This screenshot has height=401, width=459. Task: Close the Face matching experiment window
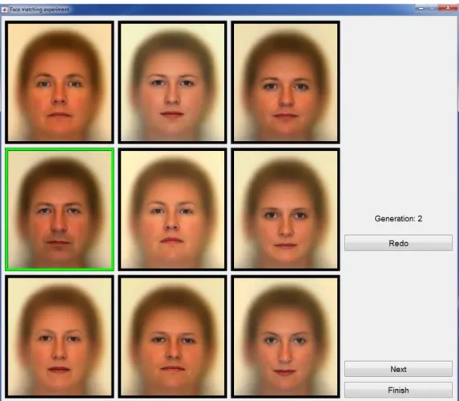click(448, 8)
